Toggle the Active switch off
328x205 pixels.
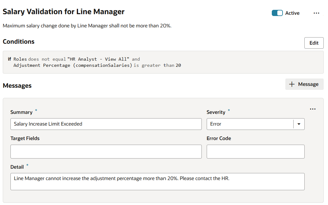coord(277,13)
